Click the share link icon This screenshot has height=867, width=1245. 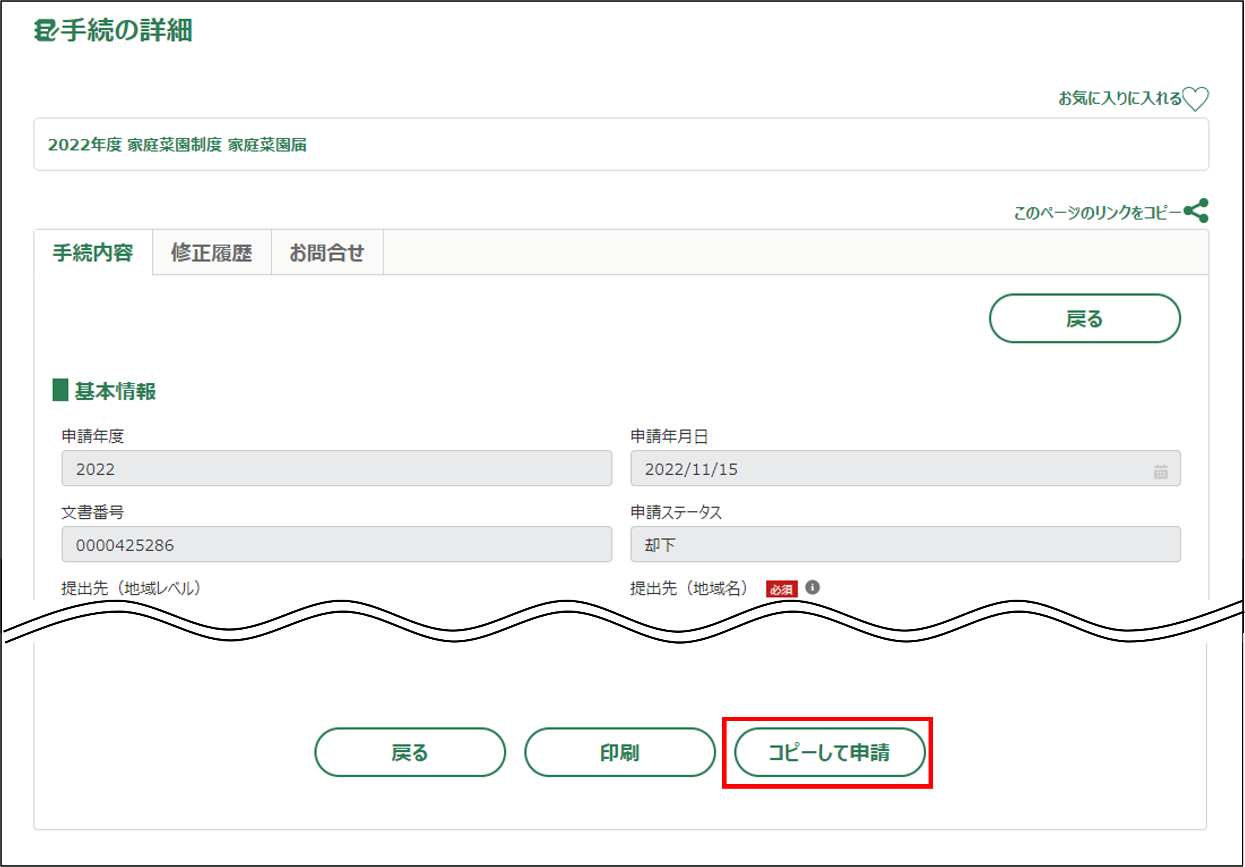pyautogui.click(x=1196, y=210)
